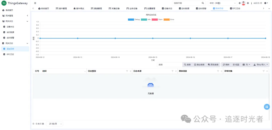The height and width of the screenshot is (130, 272).
Task: Select 后台日志 in the sidebar
Action: click(15, 49)
